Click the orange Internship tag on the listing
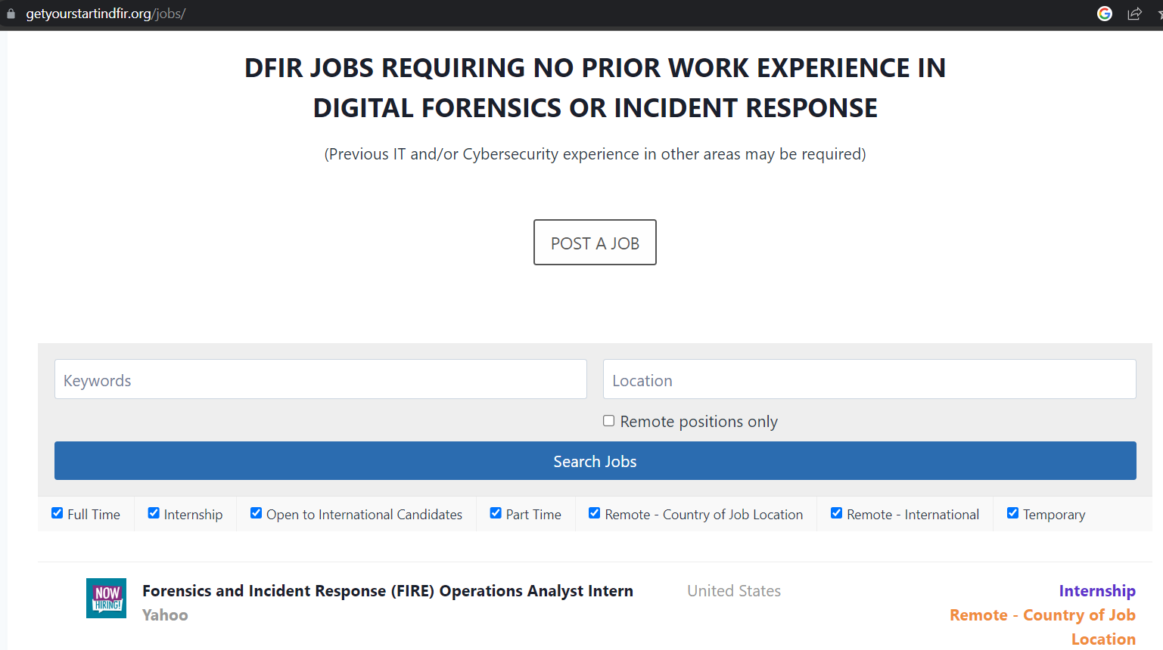 click(x=1097, y=590)
